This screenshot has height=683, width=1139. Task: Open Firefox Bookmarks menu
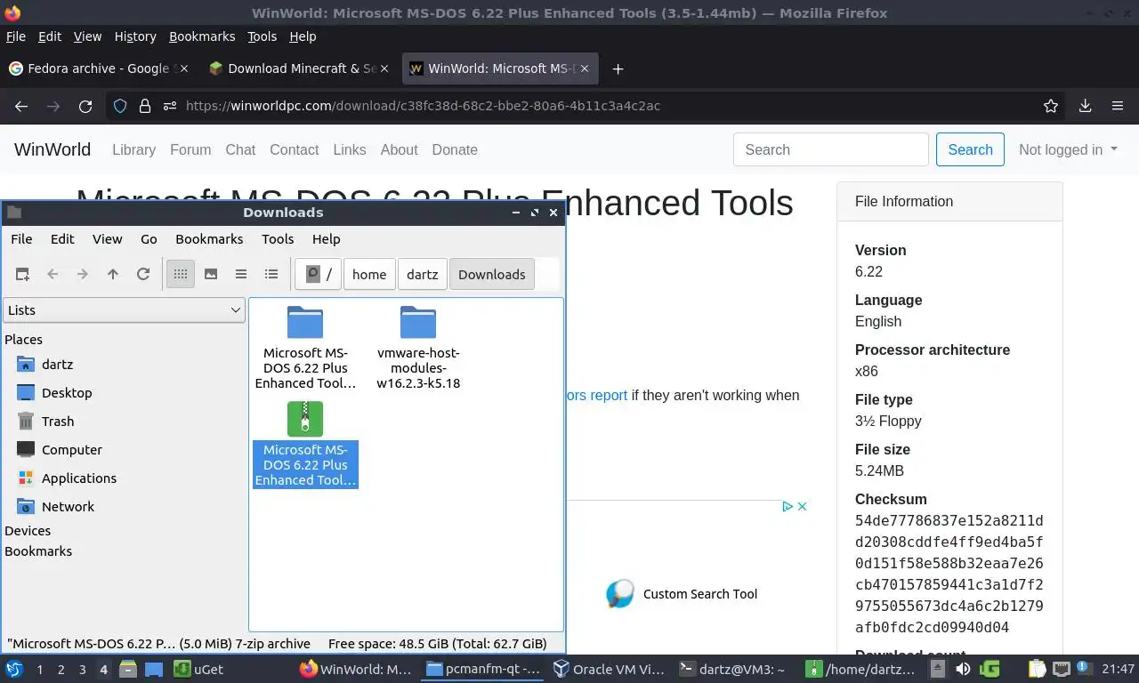tap(202, 36)
